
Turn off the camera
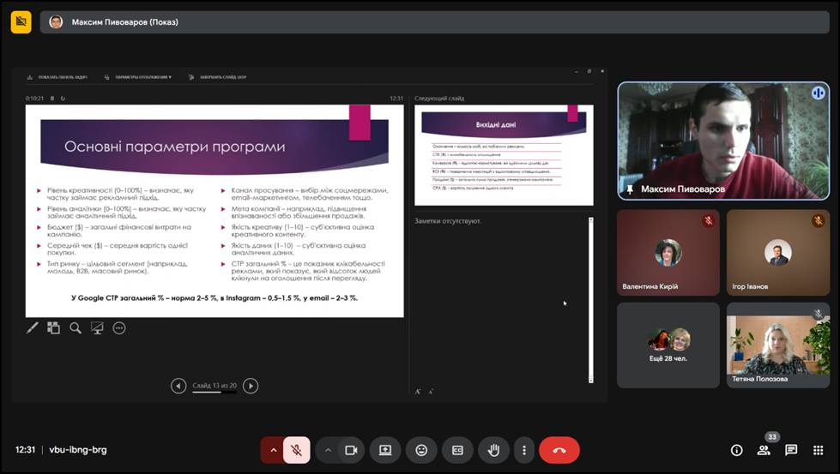pos(350,450)
